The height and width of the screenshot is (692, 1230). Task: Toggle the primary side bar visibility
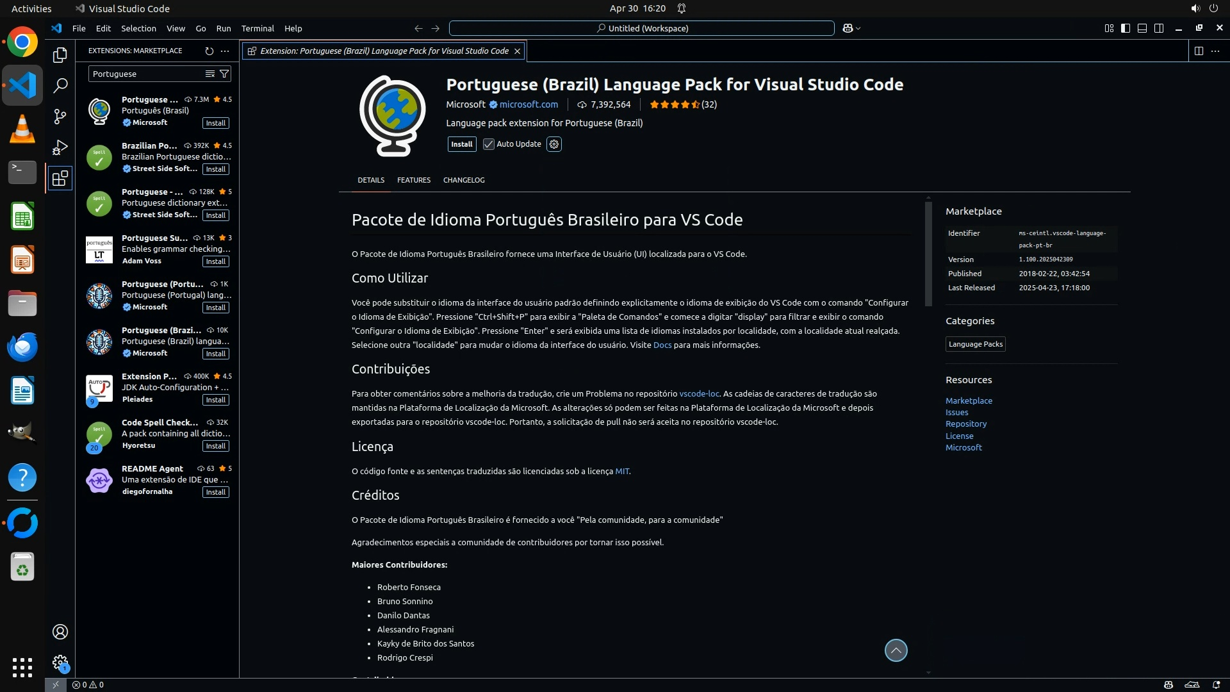(x=1126, y=28)
